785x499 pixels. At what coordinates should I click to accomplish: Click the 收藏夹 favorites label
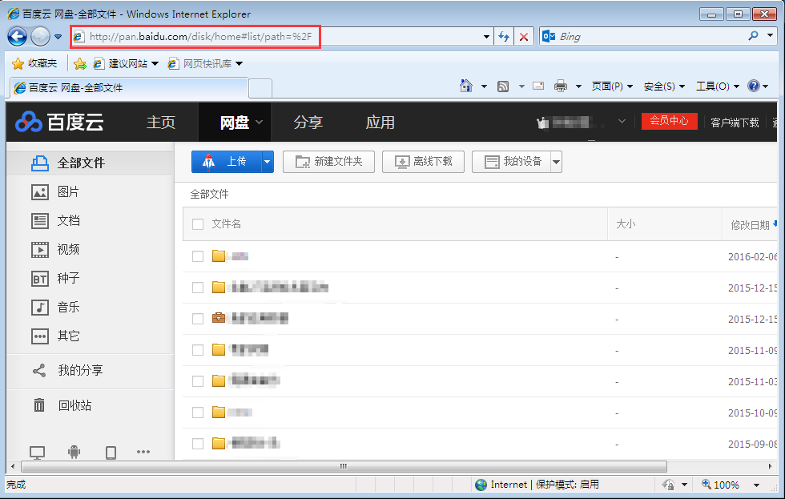[x=42, y=63]
